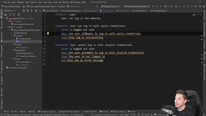Collapse the Features folder in the tree
206x116 pixels.
[12, 36]
